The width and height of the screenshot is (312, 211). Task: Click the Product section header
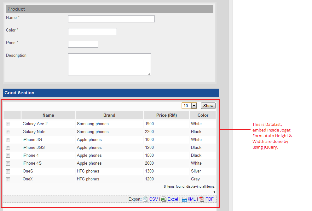110,9
